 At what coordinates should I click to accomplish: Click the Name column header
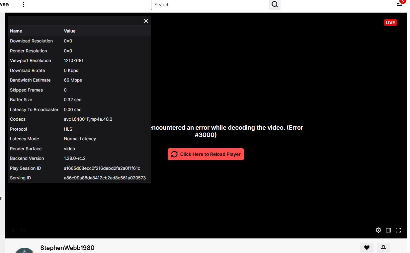(16, 31)
